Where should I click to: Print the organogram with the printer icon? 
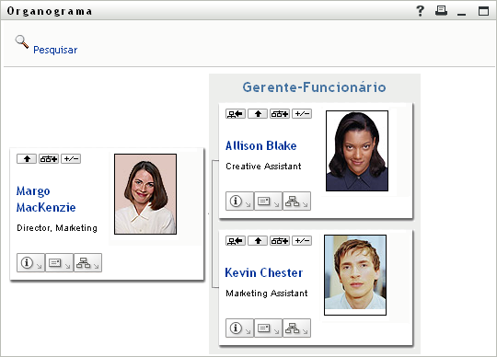click(x=441, y=11)
